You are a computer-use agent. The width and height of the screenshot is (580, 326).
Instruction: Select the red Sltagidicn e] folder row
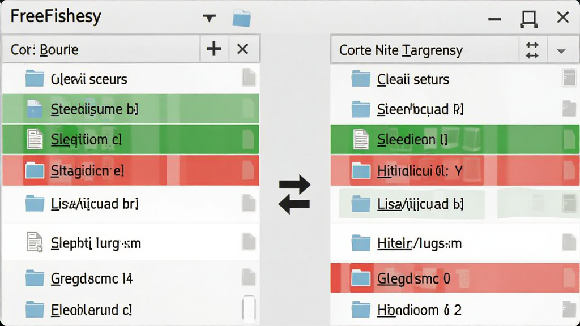tap(131, 170)
